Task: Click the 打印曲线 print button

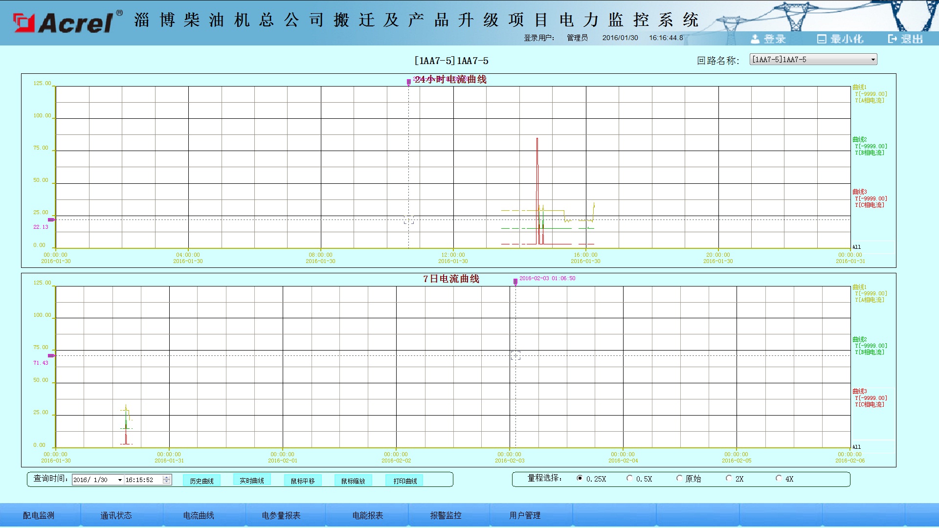Action: (405, 481)
